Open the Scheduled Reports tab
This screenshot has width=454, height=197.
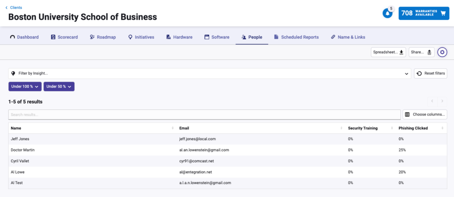296,37
